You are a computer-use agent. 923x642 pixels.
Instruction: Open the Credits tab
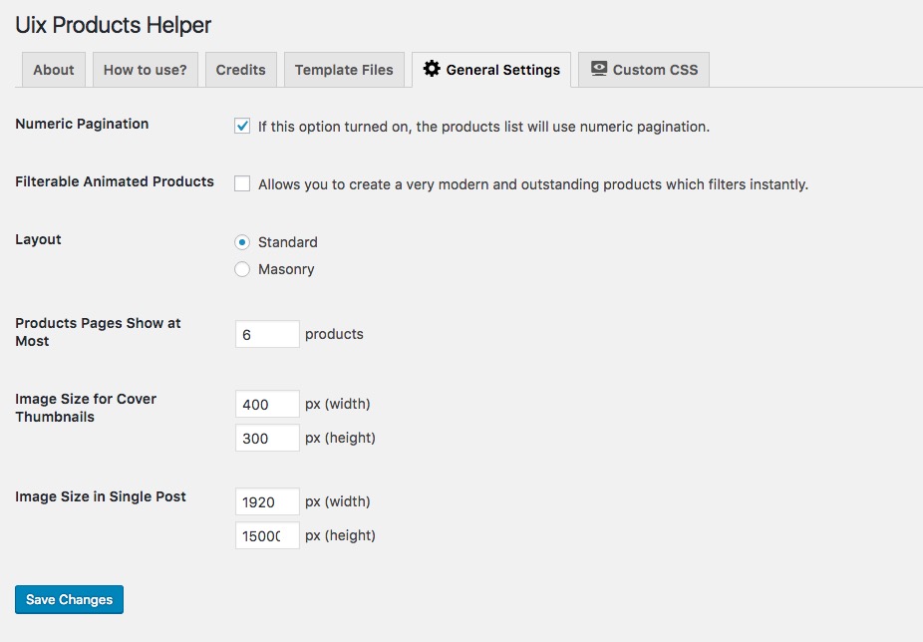pyautogui.click(x=241, y=70)
